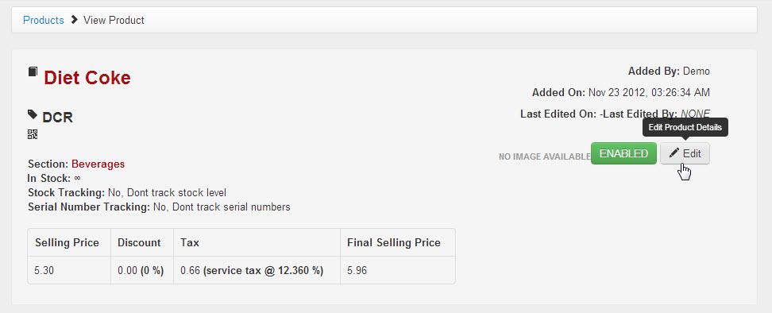Open the QR code icon under DCR
The image size is (772, 313).
[33, 134]
